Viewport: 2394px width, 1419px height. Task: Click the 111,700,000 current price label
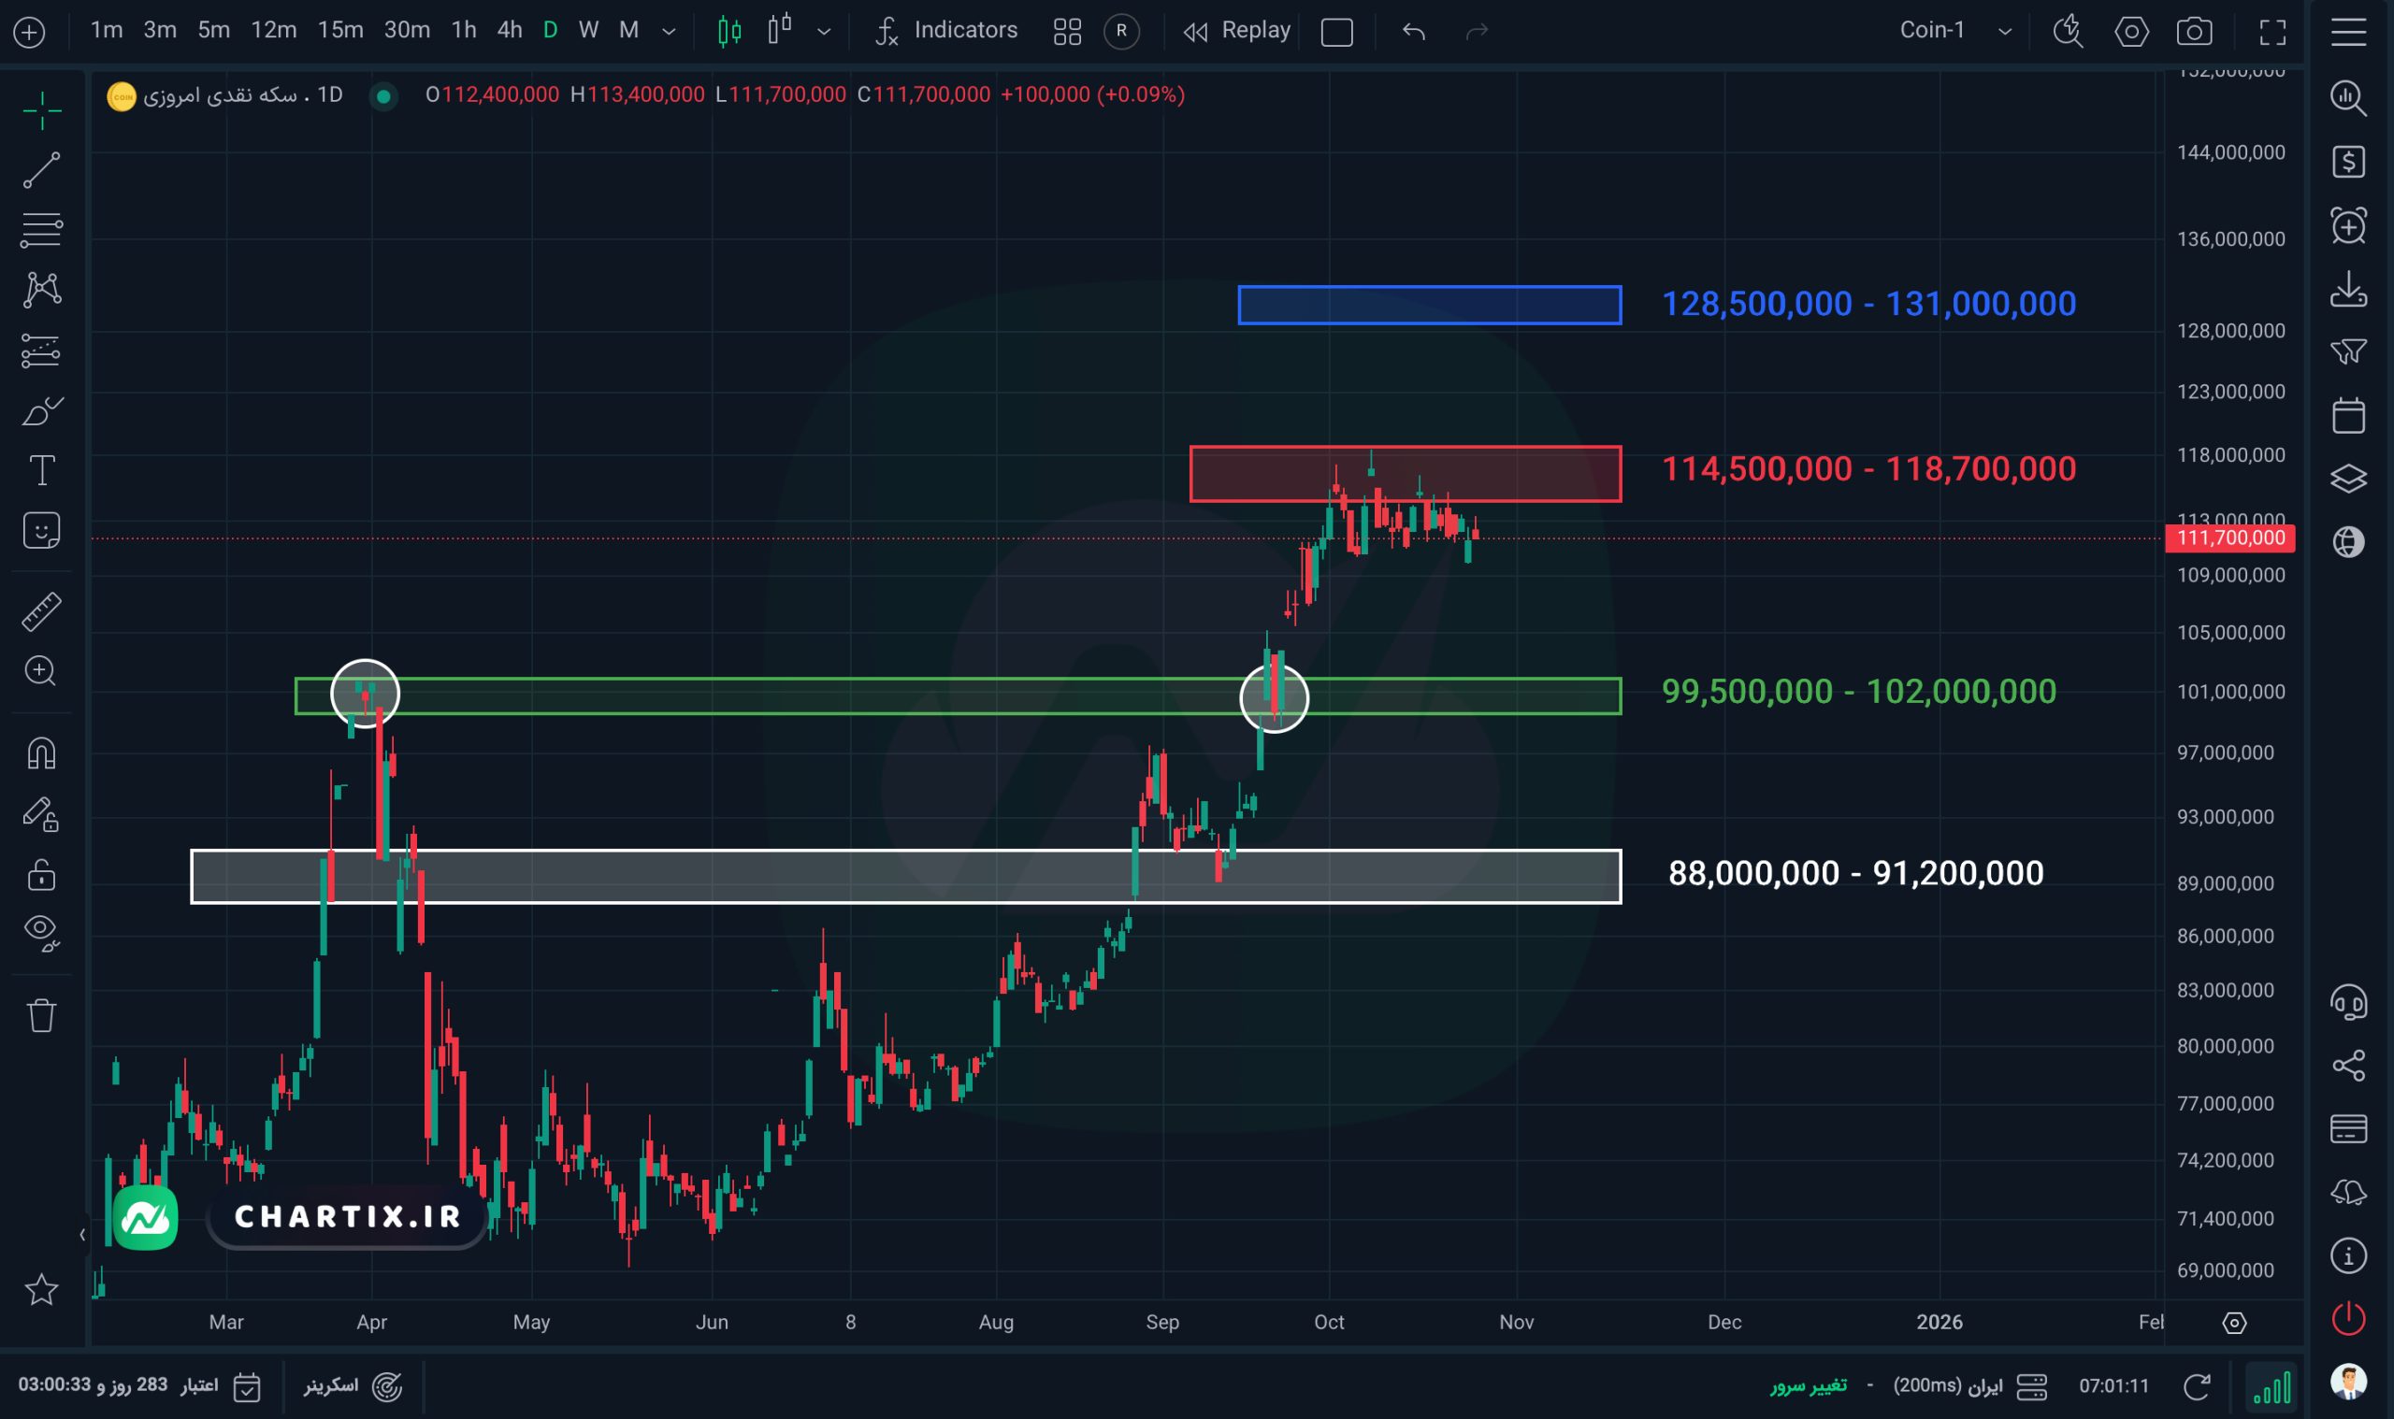pyautogui.click(x=2229, y=538)
